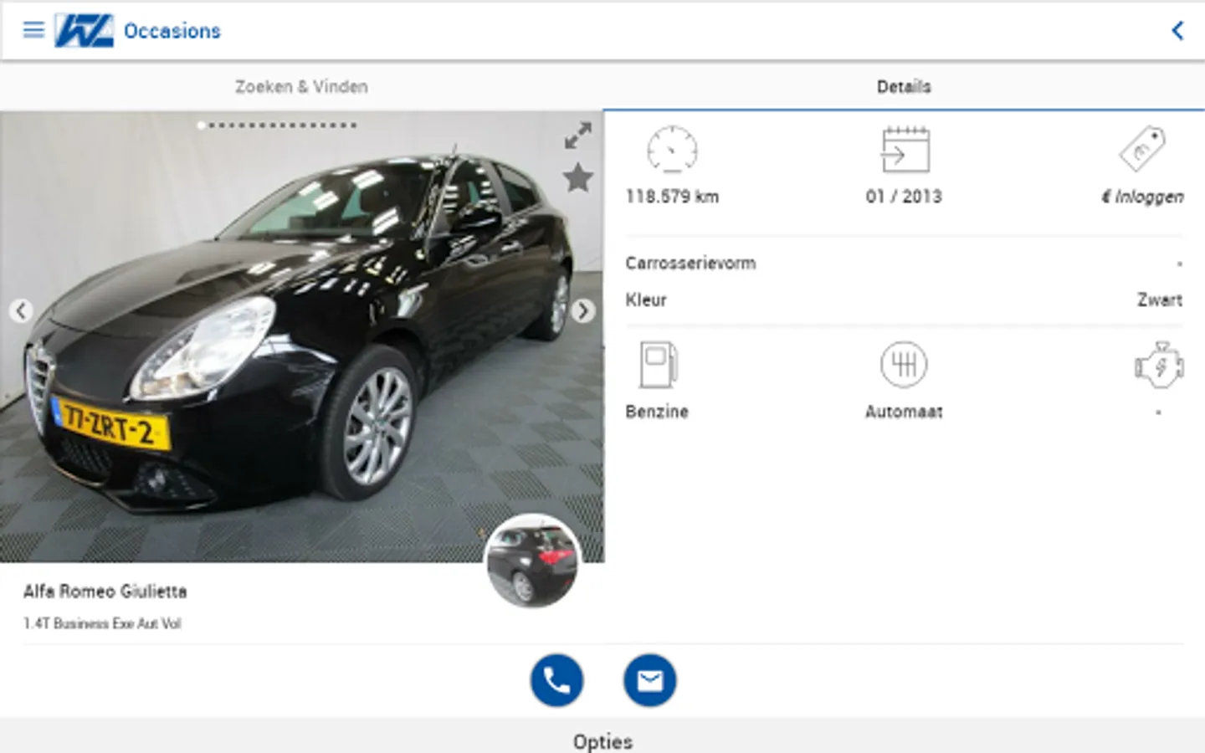
Task: Click the odometer mileage icon
Action: [x=672, y=151]
